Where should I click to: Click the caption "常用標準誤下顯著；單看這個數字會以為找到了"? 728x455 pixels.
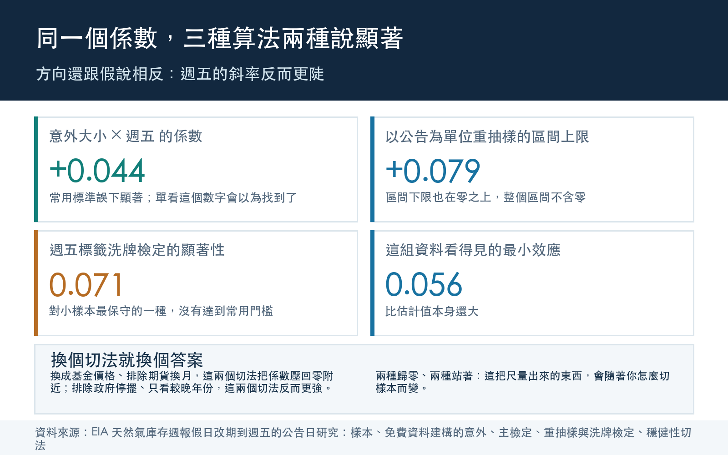coord(173,197)
